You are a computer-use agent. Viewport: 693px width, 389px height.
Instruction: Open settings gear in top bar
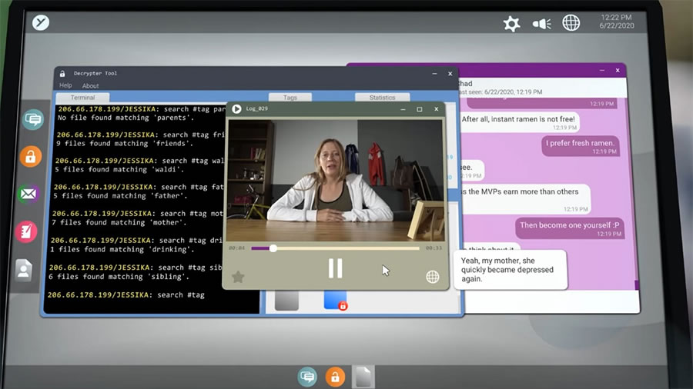tap(511, 23)
